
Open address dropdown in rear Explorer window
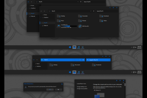pos(78,2)
